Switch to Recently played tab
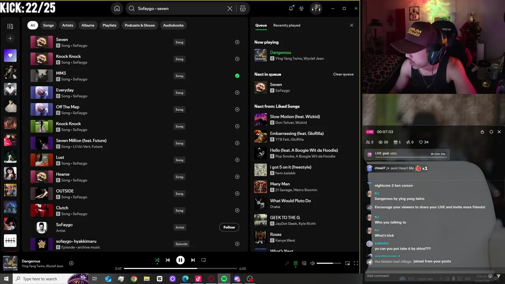The image size is (505, 284). [x=286, y=25]
